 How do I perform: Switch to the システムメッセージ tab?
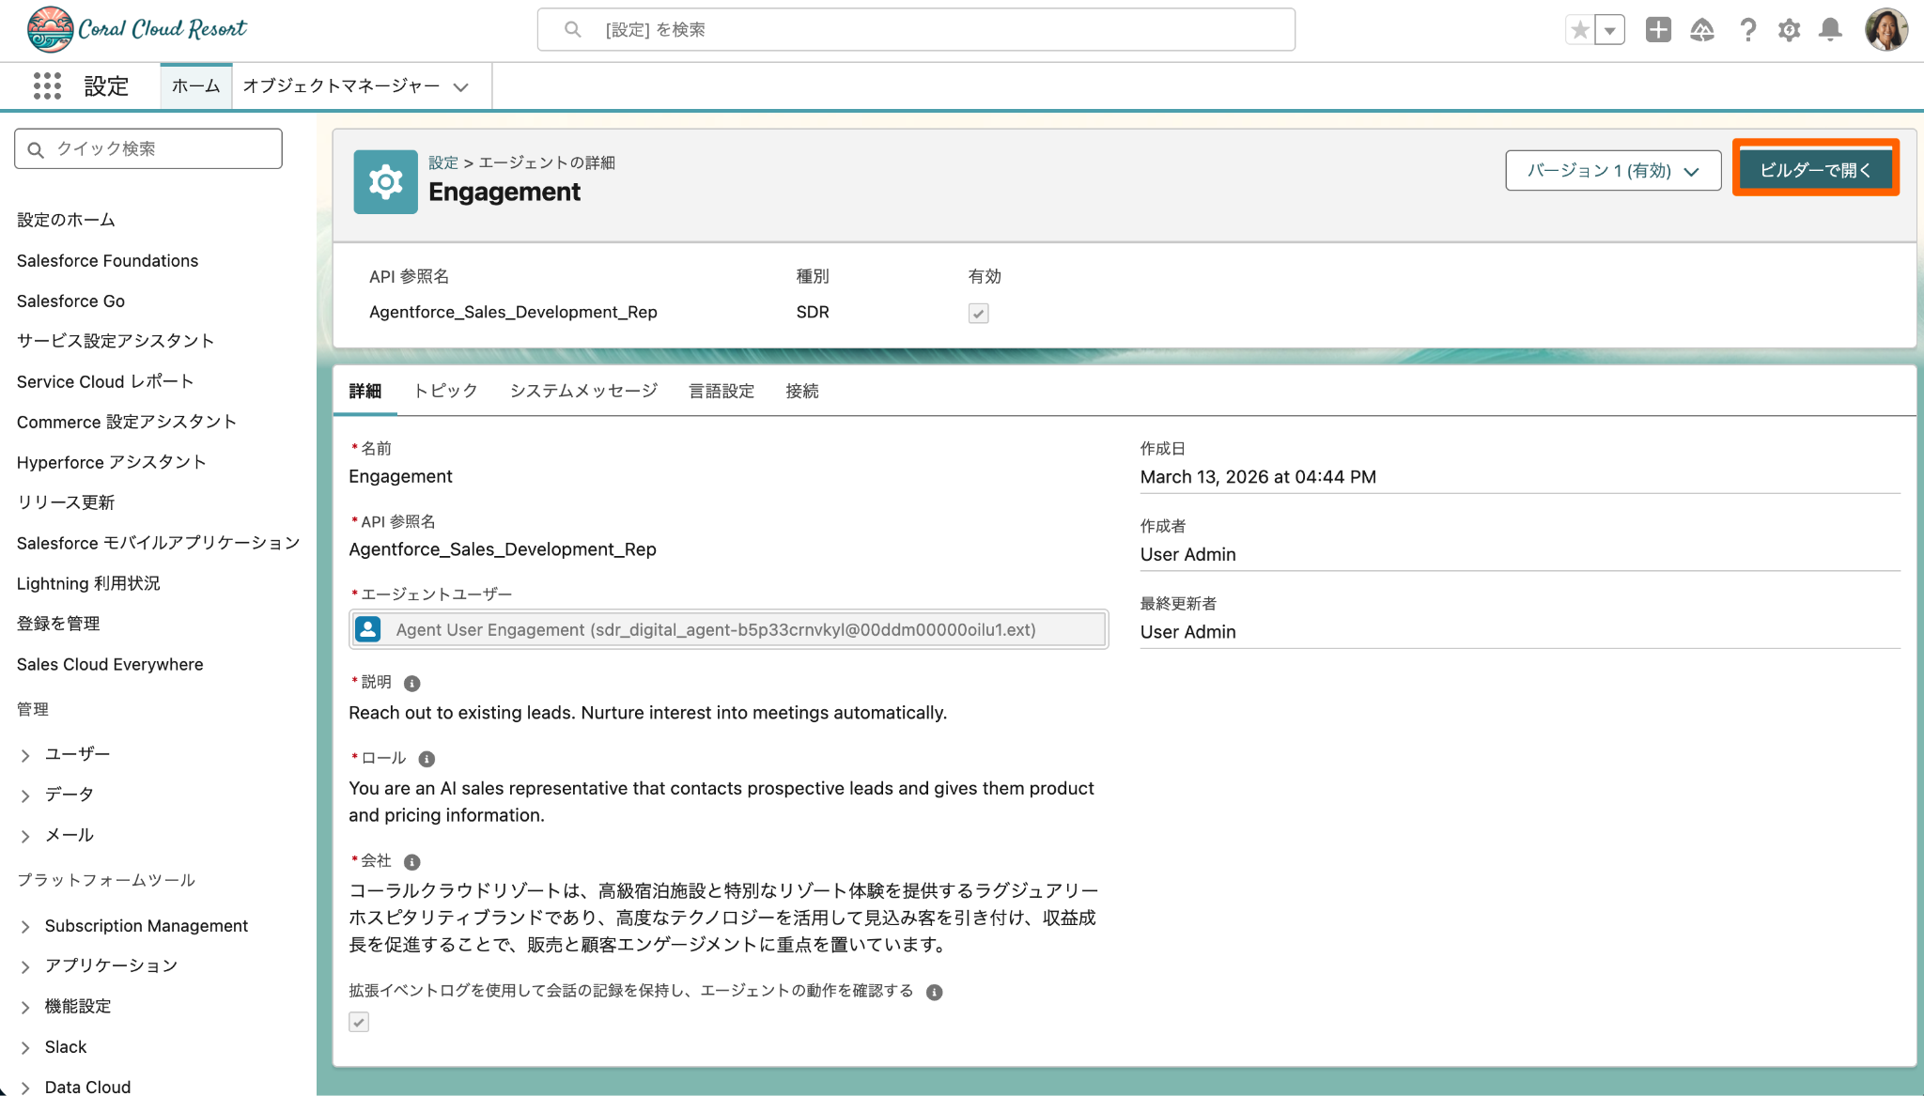click(x=583, y=391)
